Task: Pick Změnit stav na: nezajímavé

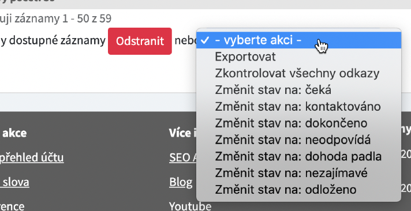Action: [298, 173]
